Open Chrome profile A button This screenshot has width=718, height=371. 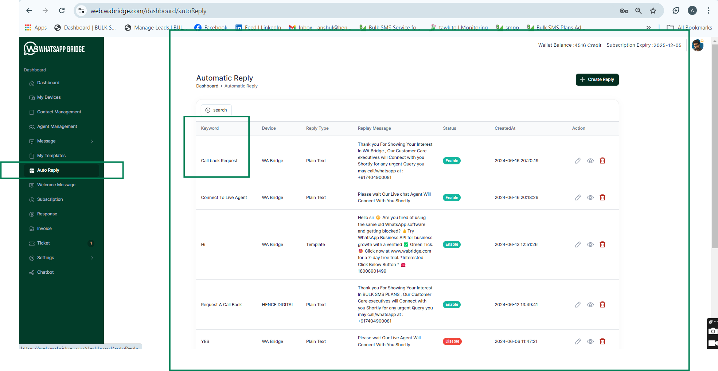pyautogui.click(x=692, y=11)
